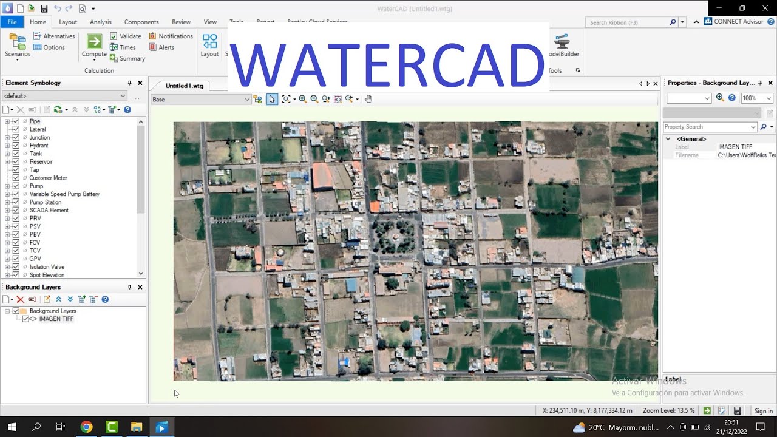Collapse Background Layers tree folder
This screenshot has width=777, height=437.
[x=7, y=311]
